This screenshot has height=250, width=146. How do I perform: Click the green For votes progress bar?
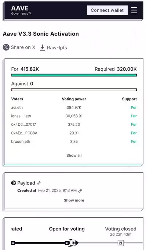point(74,75)
